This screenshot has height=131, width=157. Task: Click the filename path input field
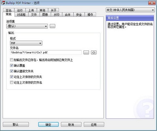pyautogui.click(x=46, y=52)
